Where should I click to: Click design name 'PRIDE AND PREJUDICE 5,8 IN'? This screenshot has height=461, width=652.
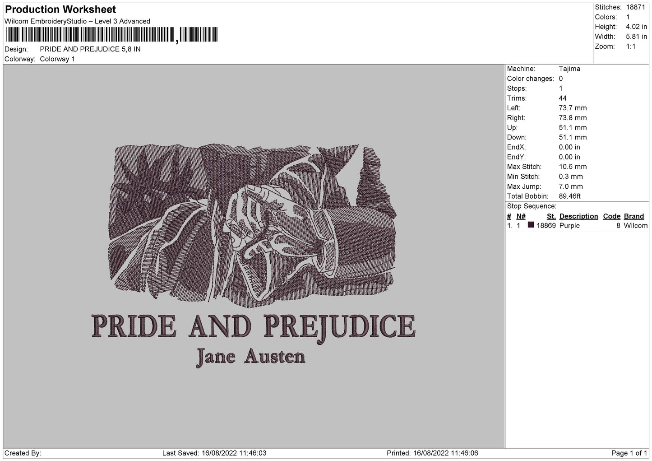[x=90, y=49]
